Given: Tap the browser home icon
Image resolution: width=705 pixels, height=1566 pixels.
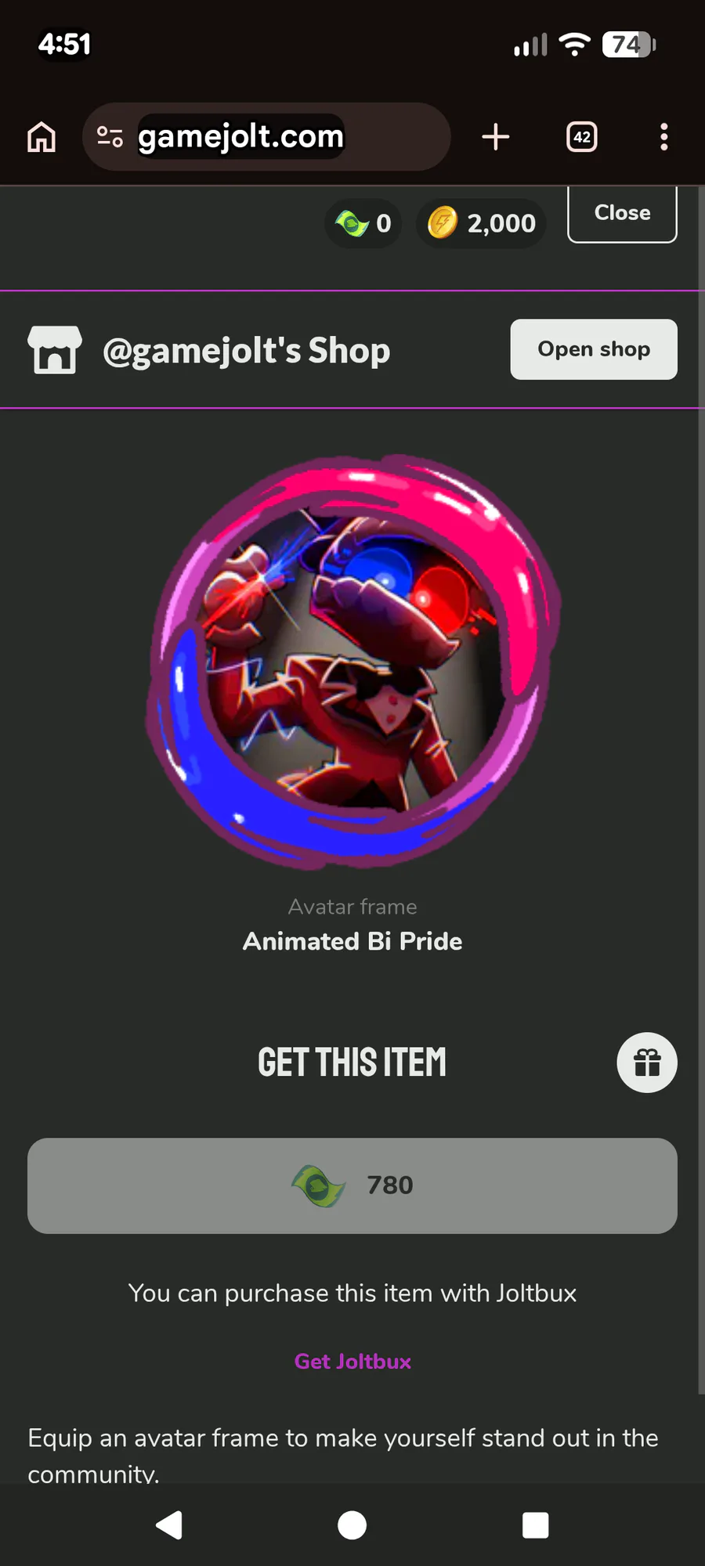Looking at the screenshot, I should [42, 137].
